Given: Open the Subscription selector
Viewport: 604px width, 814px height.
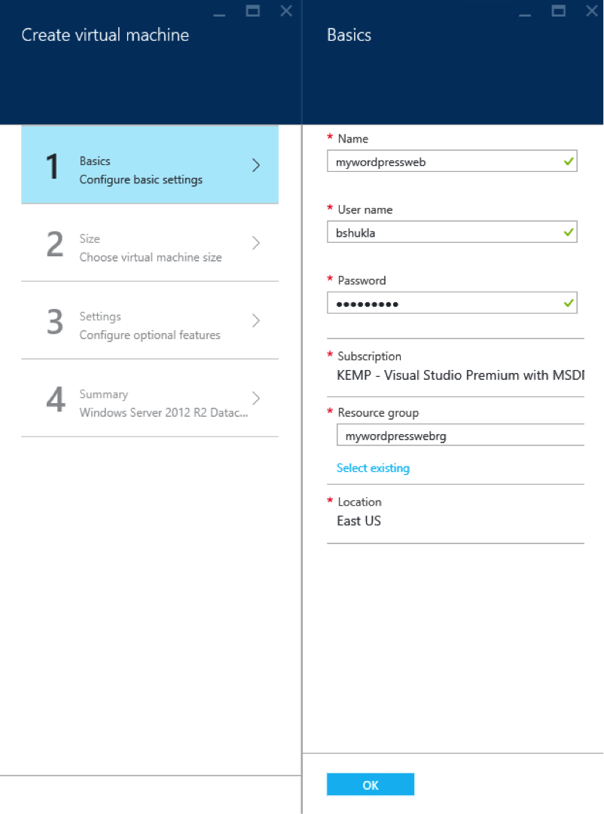Looking at the screenshot, I should pos(459,375).
